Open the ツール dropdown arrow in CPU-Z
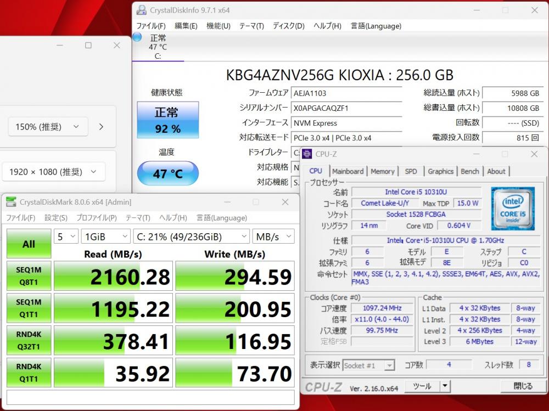This screenshot has height=411, width=549. 445,386
